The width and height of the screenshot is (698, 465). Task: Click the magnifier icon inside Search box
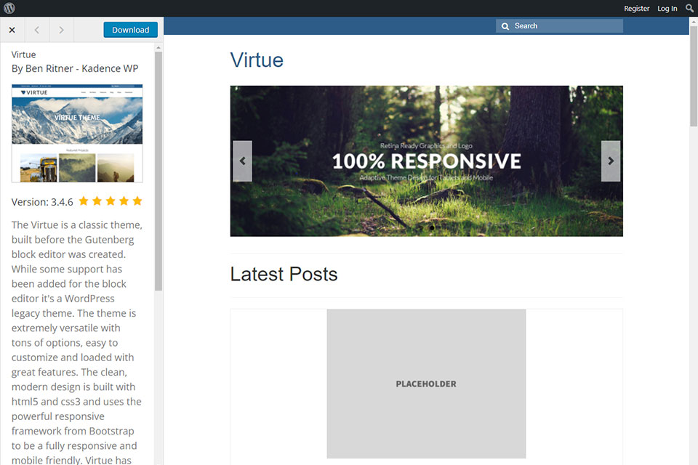pos(505,26)
